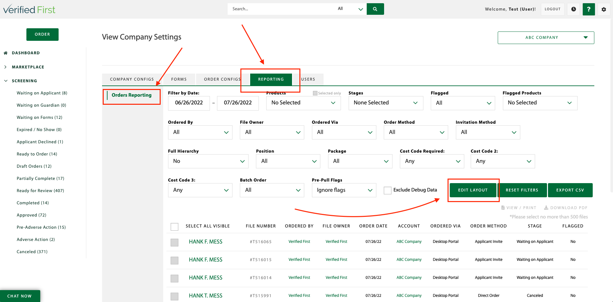The height and width of the screenshot is (302, 613).
Task: Open Pre-Adverse Action (15) queue
Action: [x=41, y=227]
